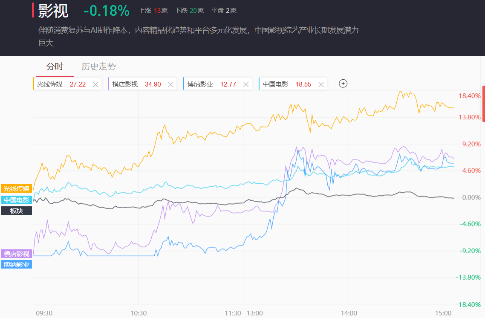Screen dimensions: 485x318
Task: Click the dark 板块 line label
Action: pos(17,211)
